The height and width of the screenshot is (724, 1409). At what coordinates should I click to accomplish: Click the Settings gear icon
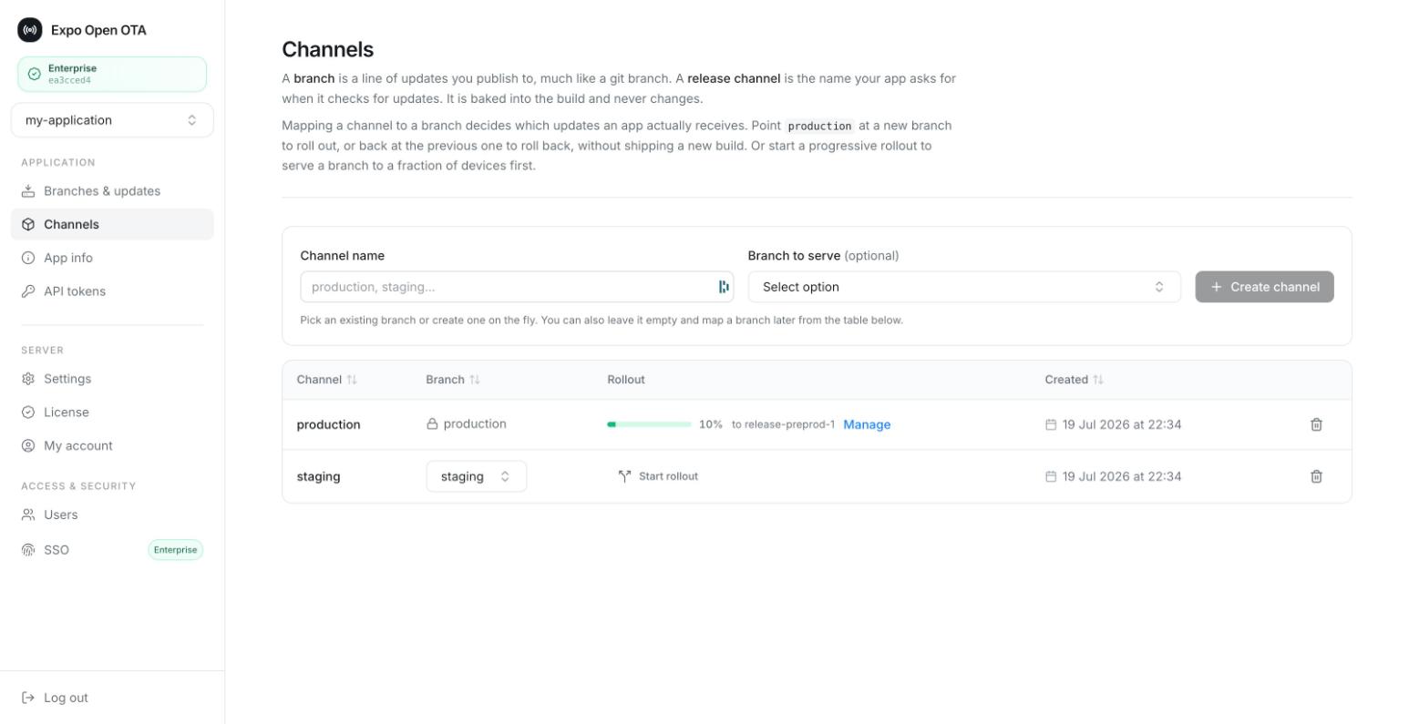click(x=28, y=379)
